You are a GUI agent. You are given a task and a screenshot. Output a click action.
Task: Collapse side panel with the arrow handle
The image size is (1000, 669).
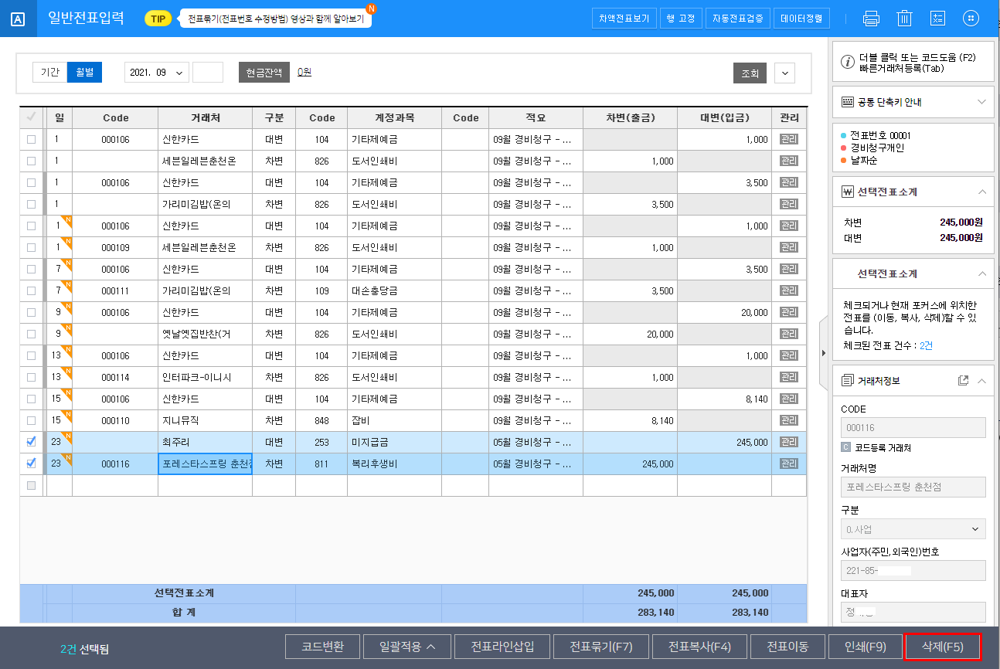[x=823, y=353]
